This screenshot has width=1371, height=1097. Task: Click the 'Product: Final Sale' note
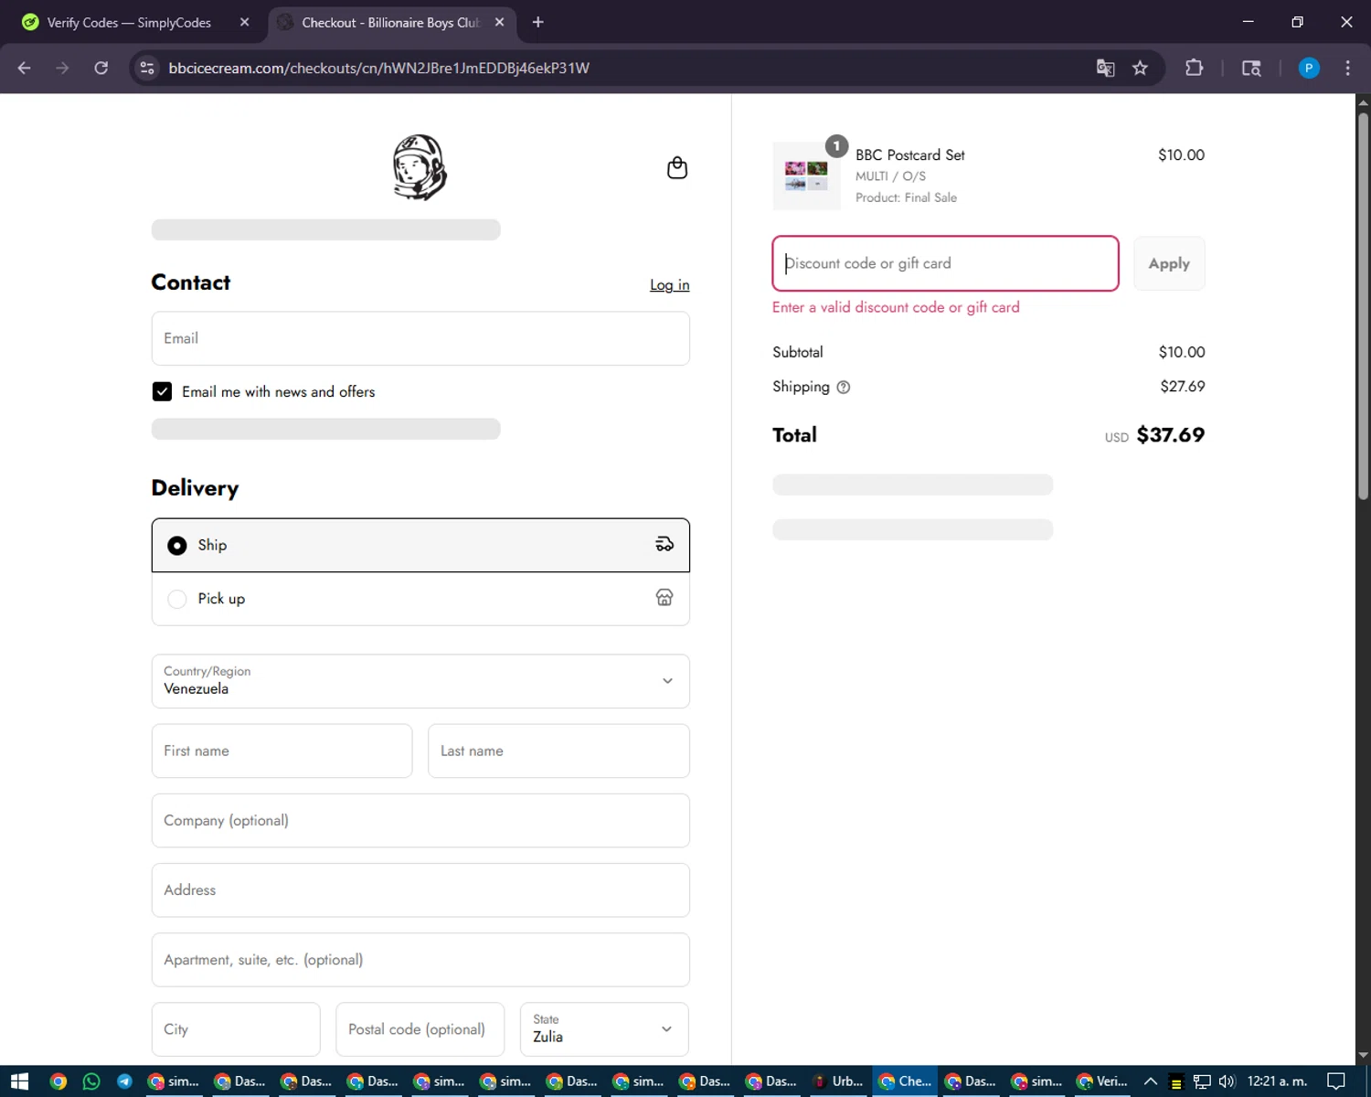pyautogui.click(x=906, y=197)
